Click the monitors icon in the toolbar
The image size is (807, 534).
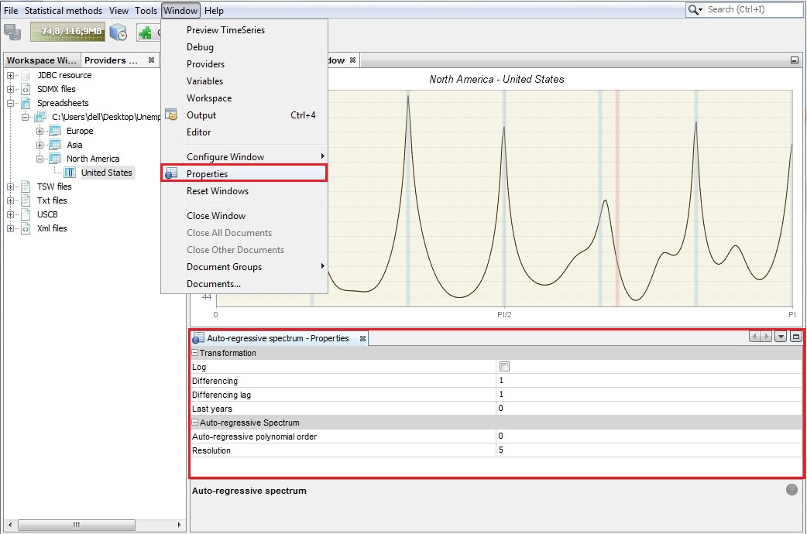coord(12,32)
